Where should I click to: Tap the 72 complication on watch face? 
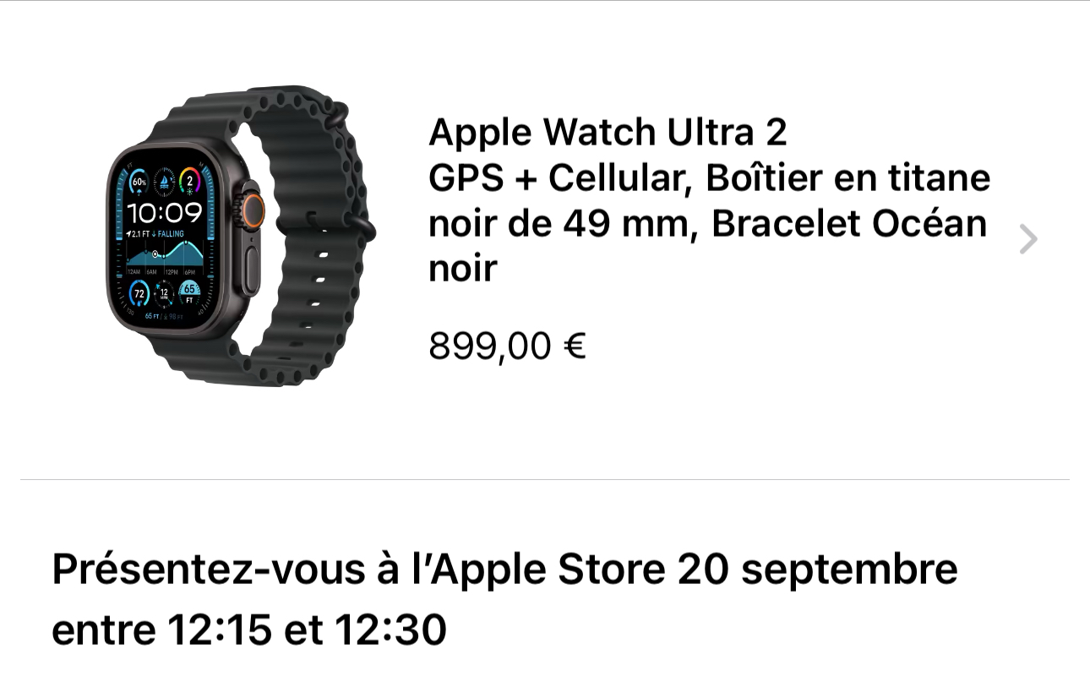coord(139,293)
